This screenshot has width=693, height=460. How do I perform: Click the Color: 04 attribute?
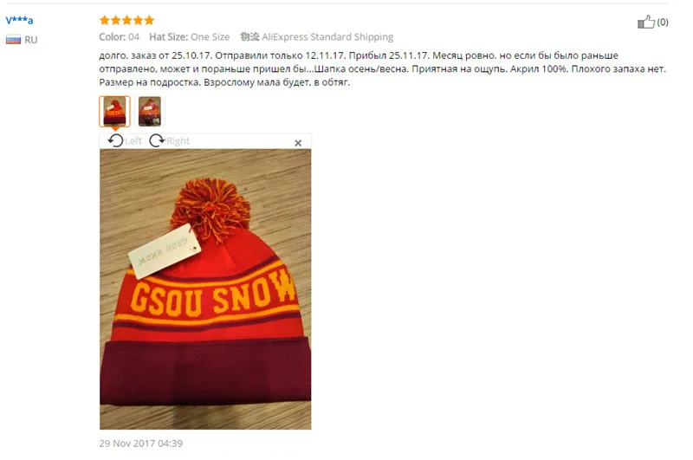tap(120, 36)
